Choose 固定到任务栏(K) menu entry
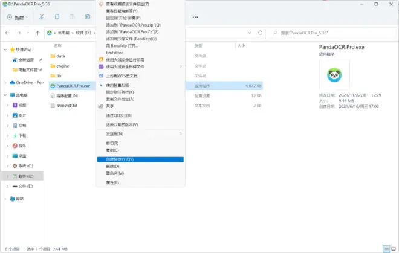 click(140, 92)
